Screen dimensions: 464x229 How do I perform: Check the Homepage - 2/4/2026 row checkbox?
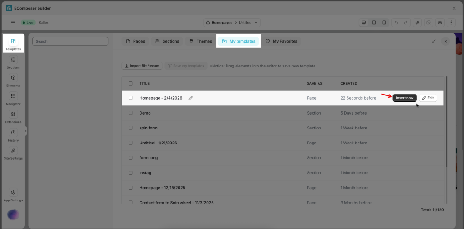130,98
